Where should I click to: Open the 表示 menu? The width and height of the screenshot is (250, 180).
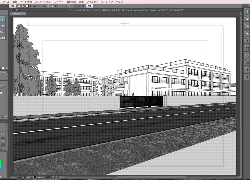pyautogui.click(x=81, y=2)
